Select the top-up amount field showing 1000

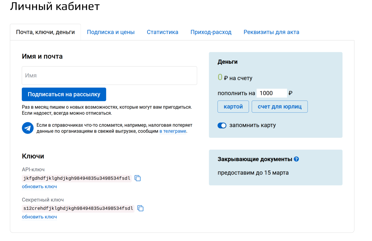coord(271,93)
